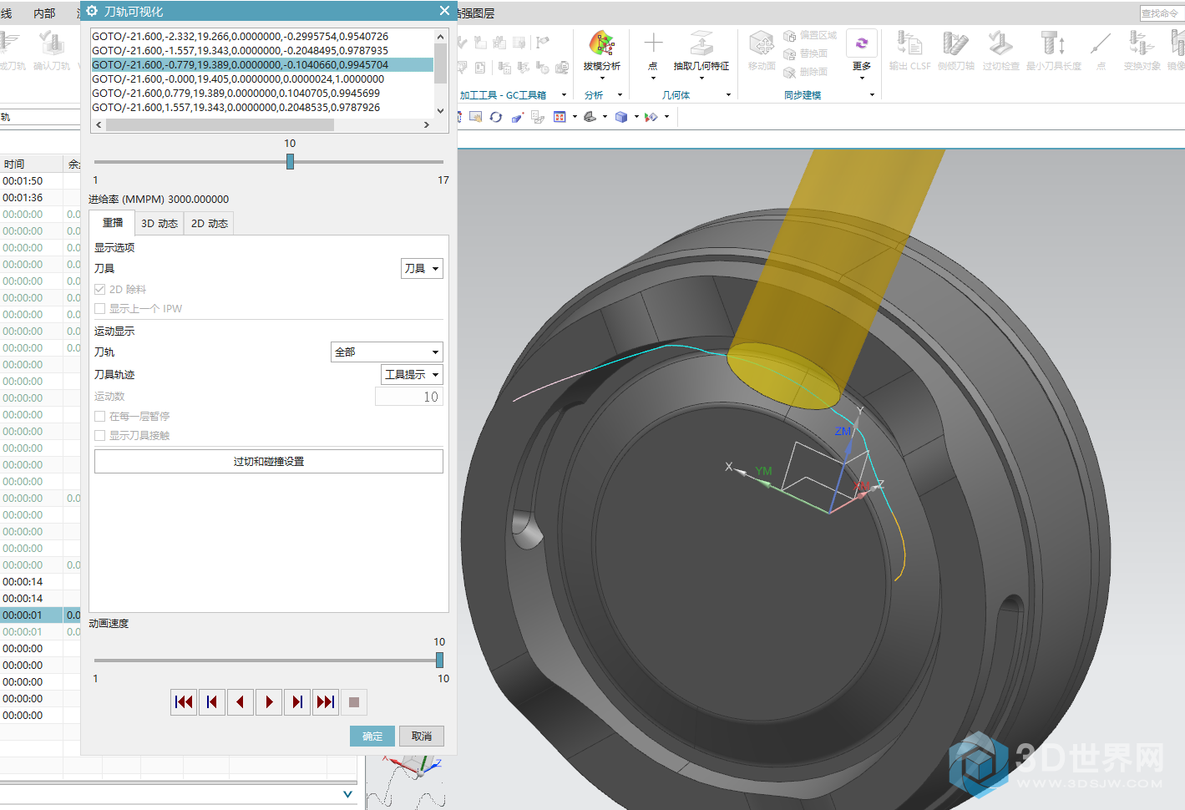The image size is (1185, 810).
Task: Open the 内部 menu
Action: (44, 13)
